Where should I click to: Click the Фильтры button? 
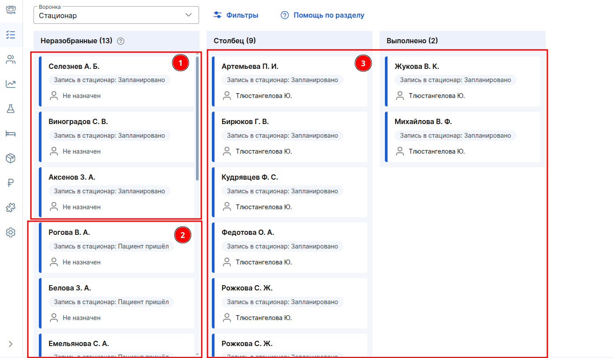(x=236, y=15)
